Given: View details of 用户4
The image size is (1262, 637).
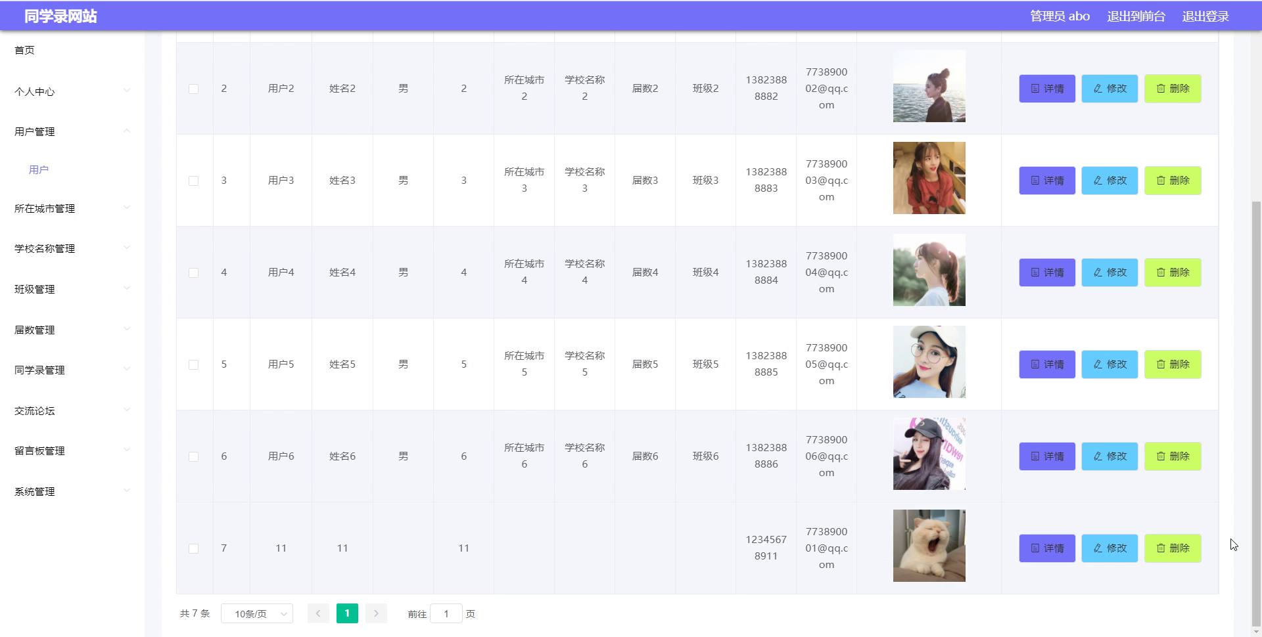Looking at the screenshot, I should 1047,273.
